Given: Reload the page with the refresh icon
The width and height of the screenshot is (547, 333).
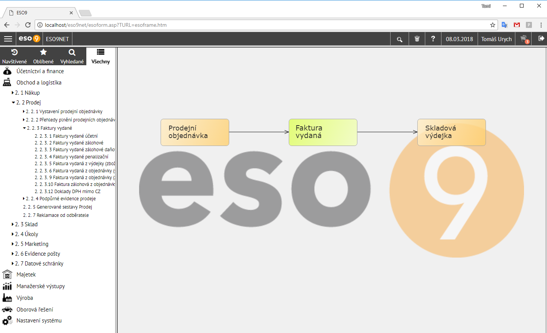Looking at the screenshot, I should [x=28, y=25].
